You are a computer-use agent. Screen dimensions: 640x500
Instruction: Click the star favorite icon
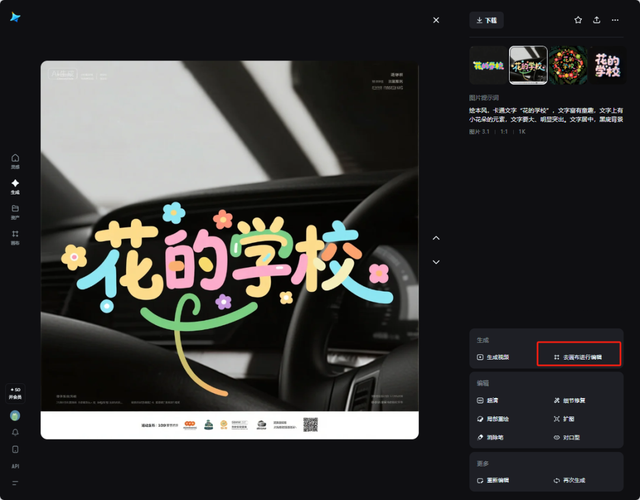pyautogui.click(x=578, y=20)
